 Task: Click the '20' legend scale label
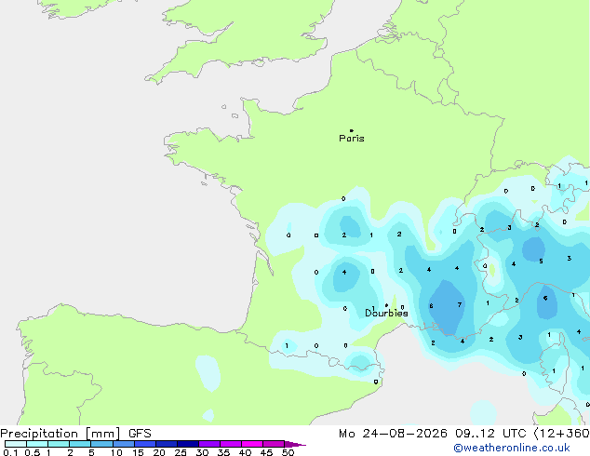(159, 452)
